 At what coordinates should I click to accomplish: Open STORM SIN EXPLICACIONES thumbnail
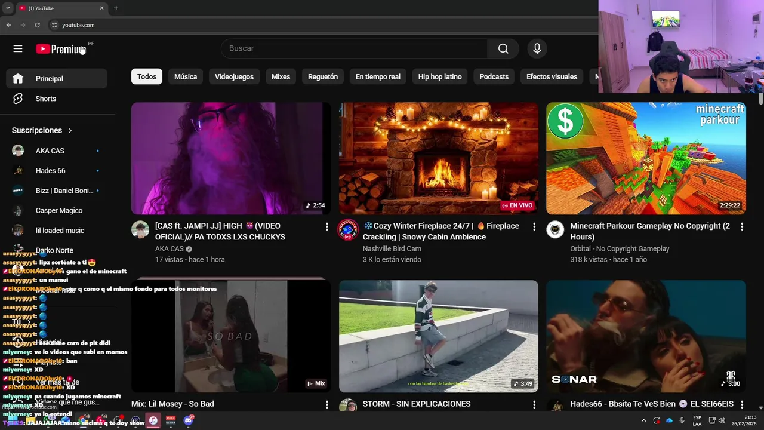[439, 336]
